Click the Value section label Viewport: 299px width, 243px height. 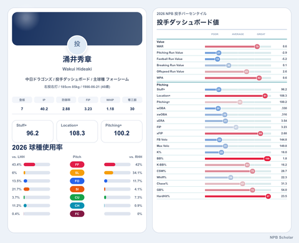pos(161,42)
